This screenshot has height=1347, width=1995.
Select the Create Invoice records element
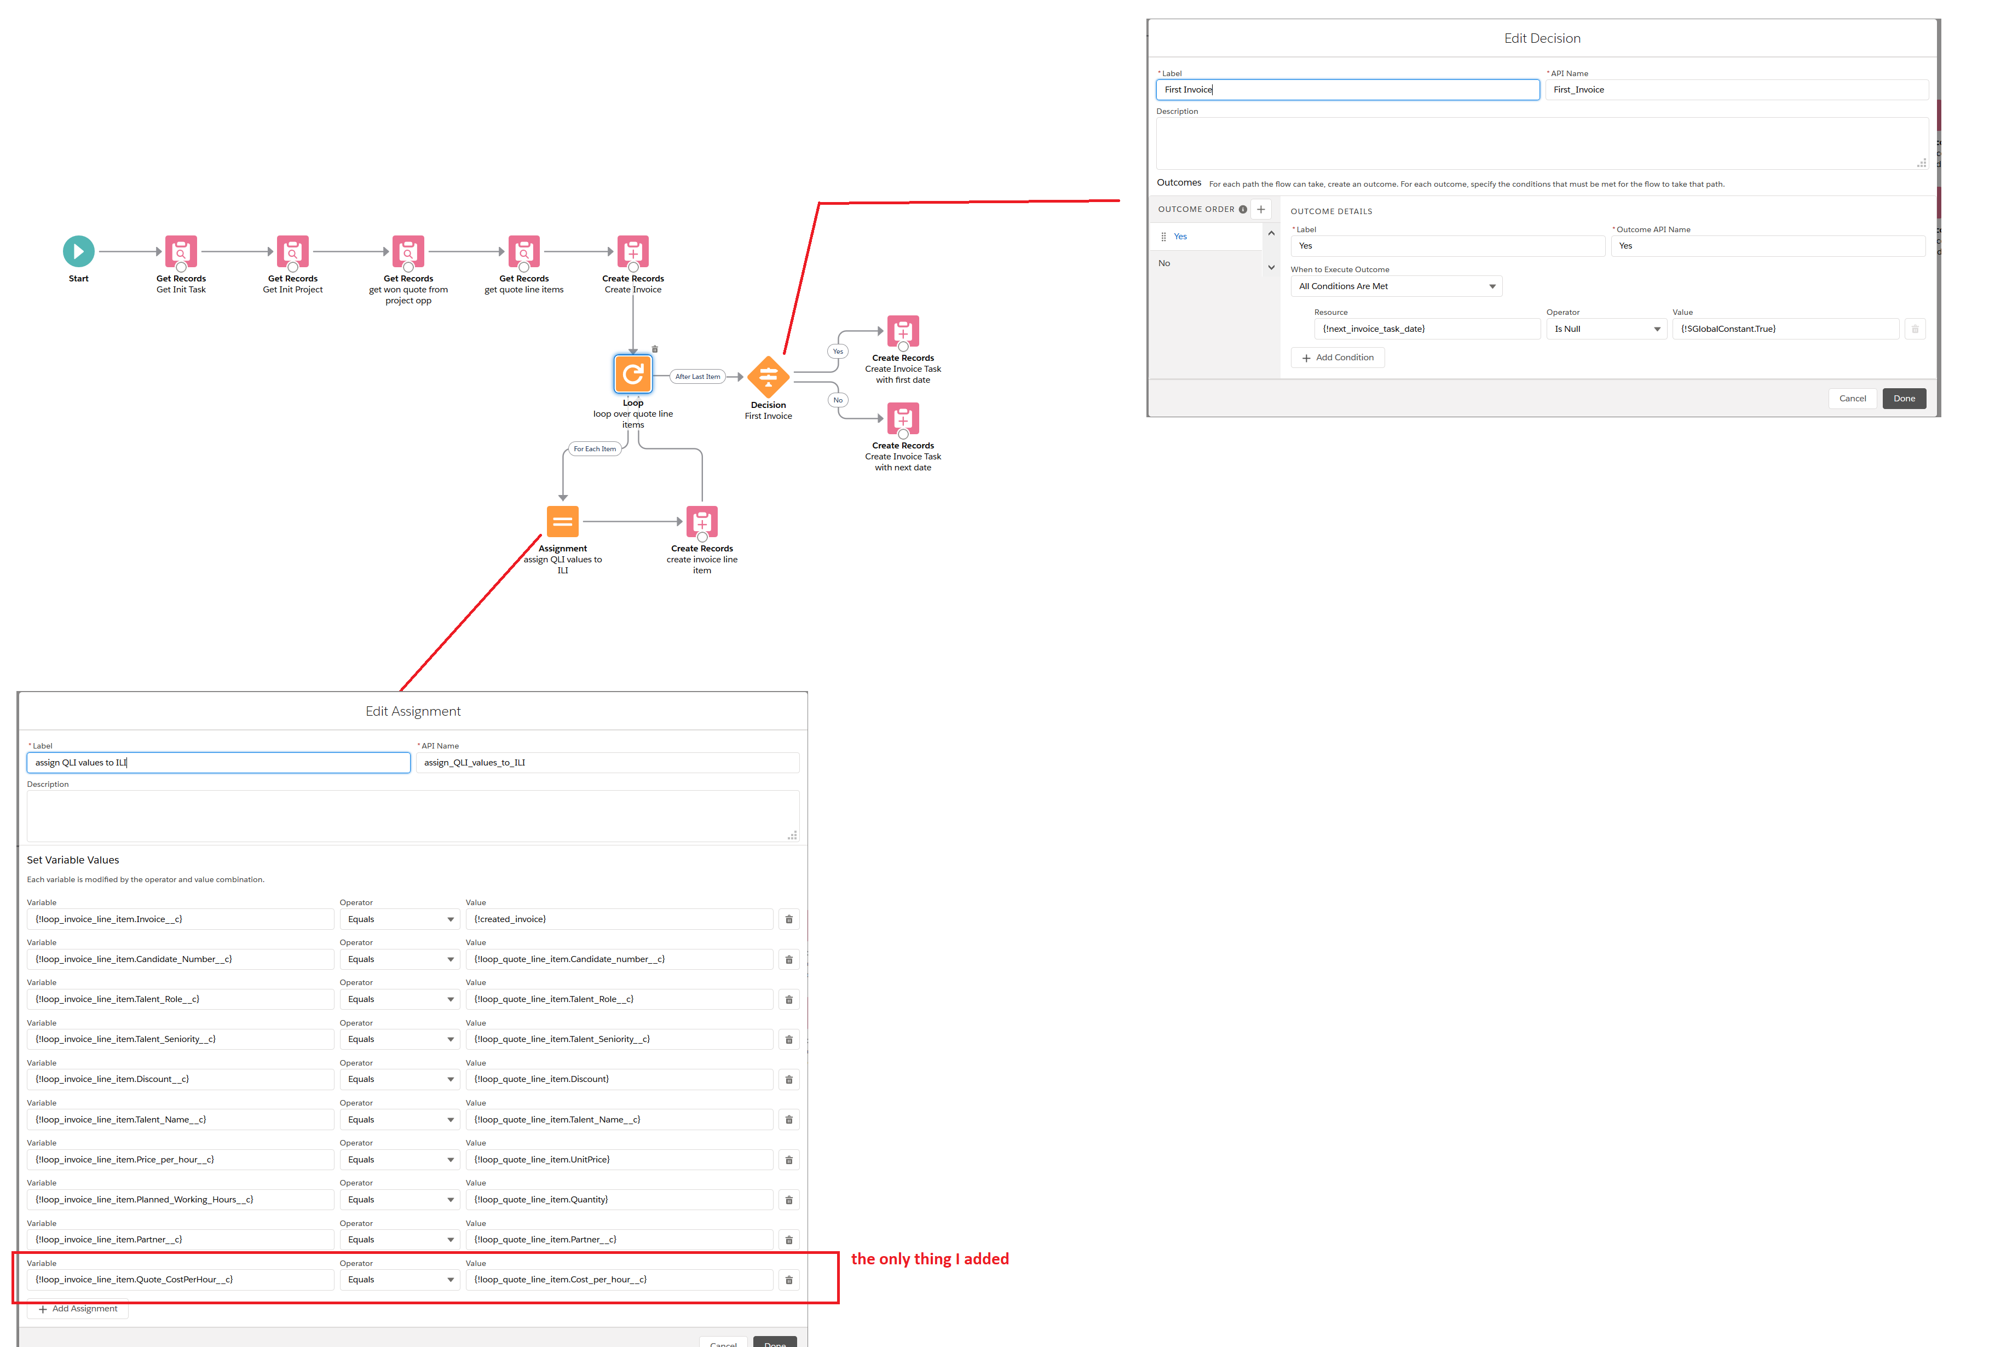[633, 251]
